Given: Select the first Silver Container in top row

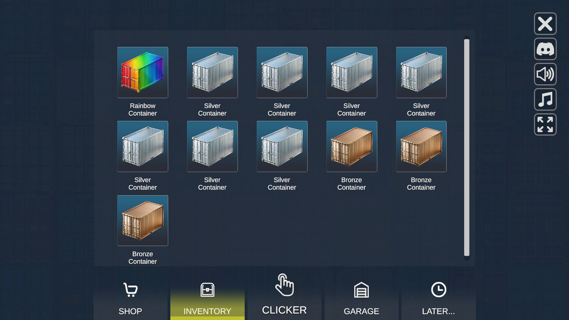Looking at the screenshot, I should (x=212, y=72).
